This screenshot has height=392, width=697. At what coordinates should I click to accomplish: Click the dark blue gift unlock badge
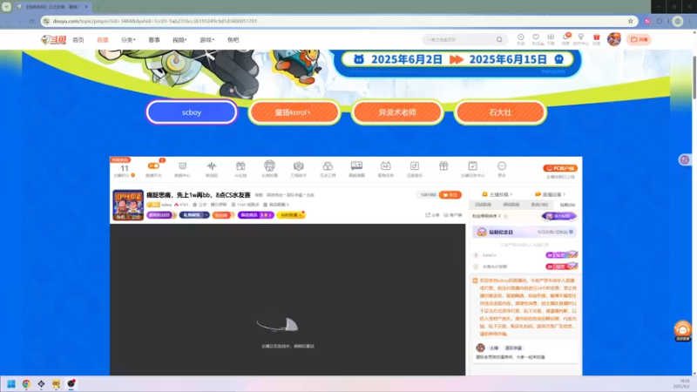pos(194,215)
